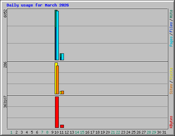Click day 10 on the x-axis
Viewport: 175px width, 136px height.
tap(56, 132)
